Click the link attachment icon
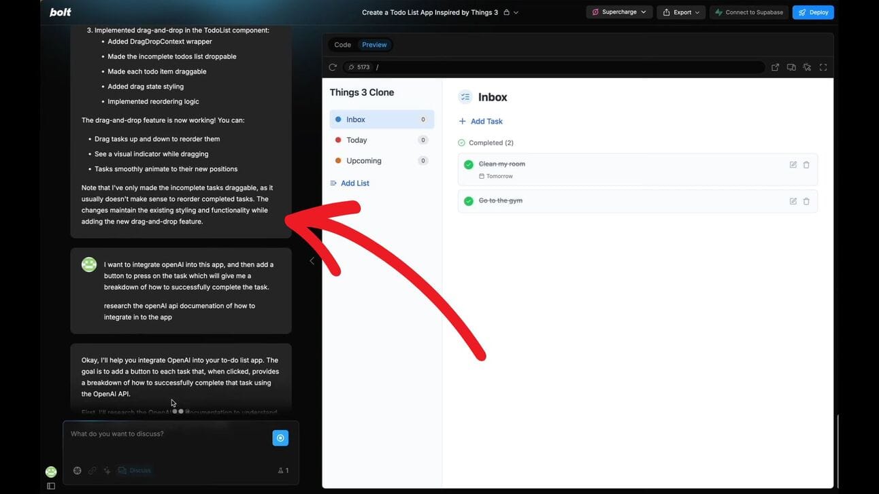Viewport: 879px width, 494px height. pos(92,471)
